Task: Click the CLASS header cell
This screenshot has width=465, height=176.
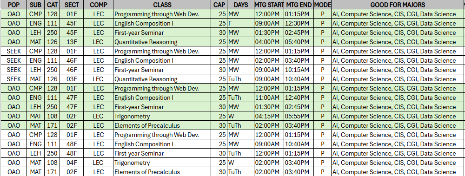Action: [x=162, y=5]
